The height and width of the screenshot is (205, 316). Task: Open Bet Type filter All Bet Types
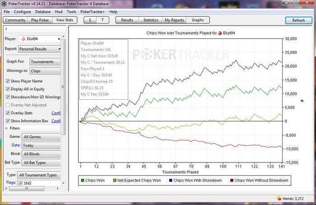41,163
